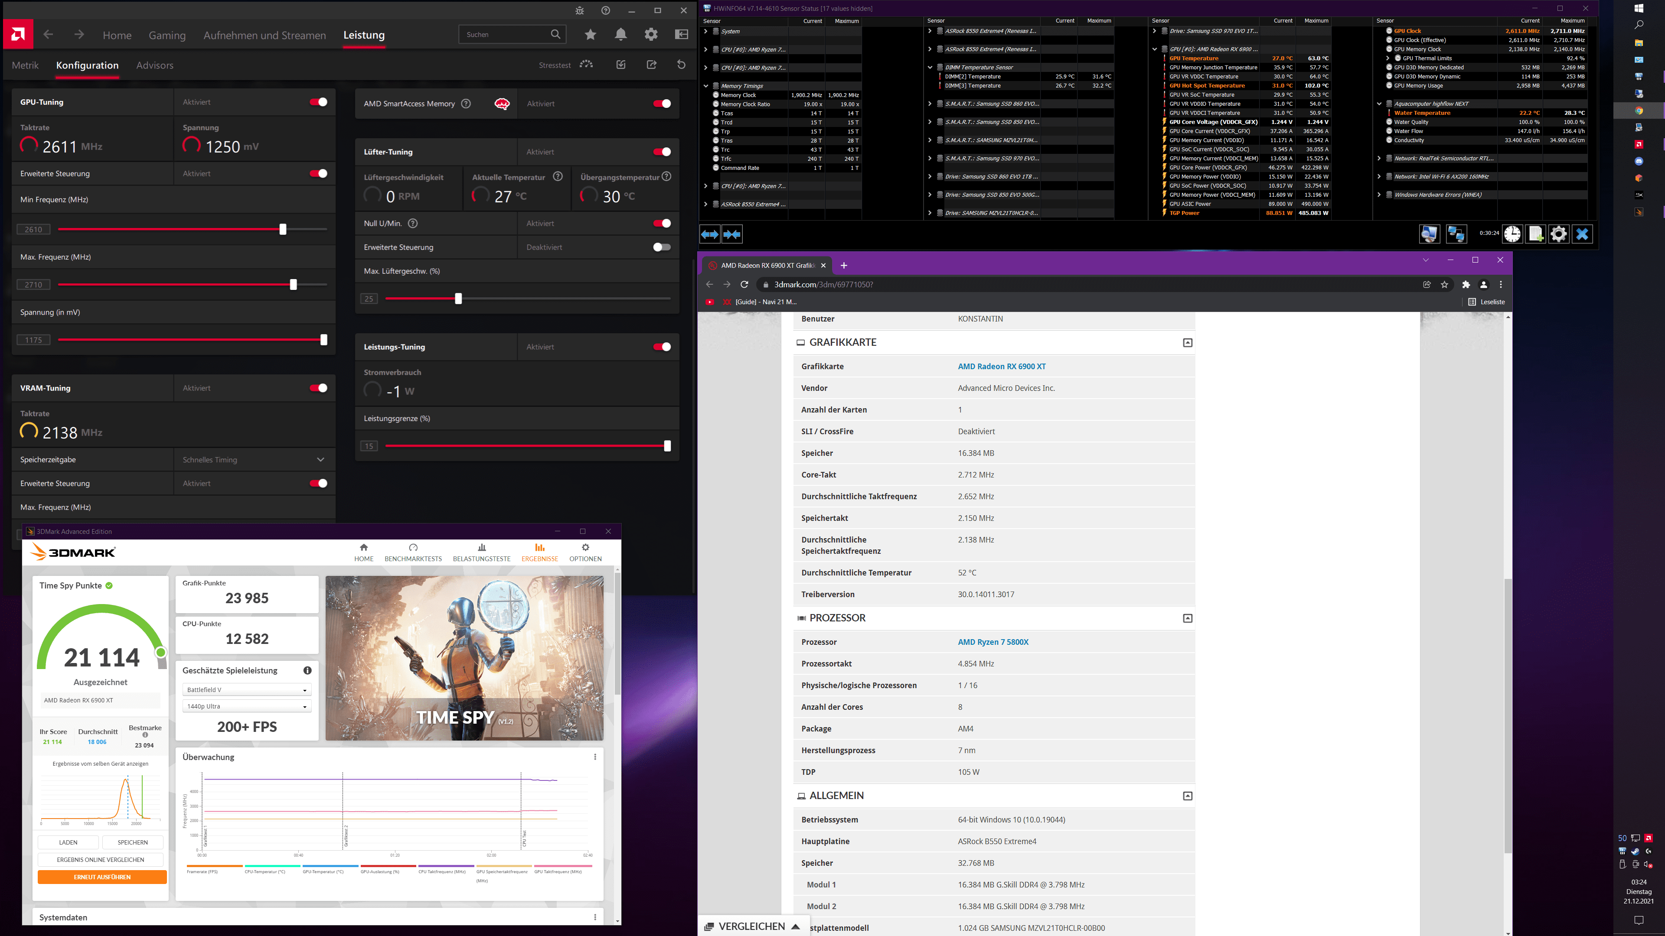This screenshot has height=936, width=1665.
Task: Open AMD Ryzen 7 5800X link
Action: [993, 642]
